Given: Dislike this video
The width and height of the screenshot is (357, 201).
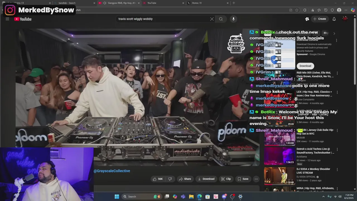Looking at the screenshot, I should 170,179.
